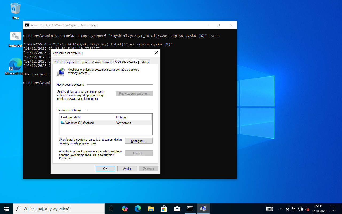This screenshot has height=214, width=342.
Task: Select the Windows (C:) (System) drive row
Action: pyautogui.click(x=106, y=123)
